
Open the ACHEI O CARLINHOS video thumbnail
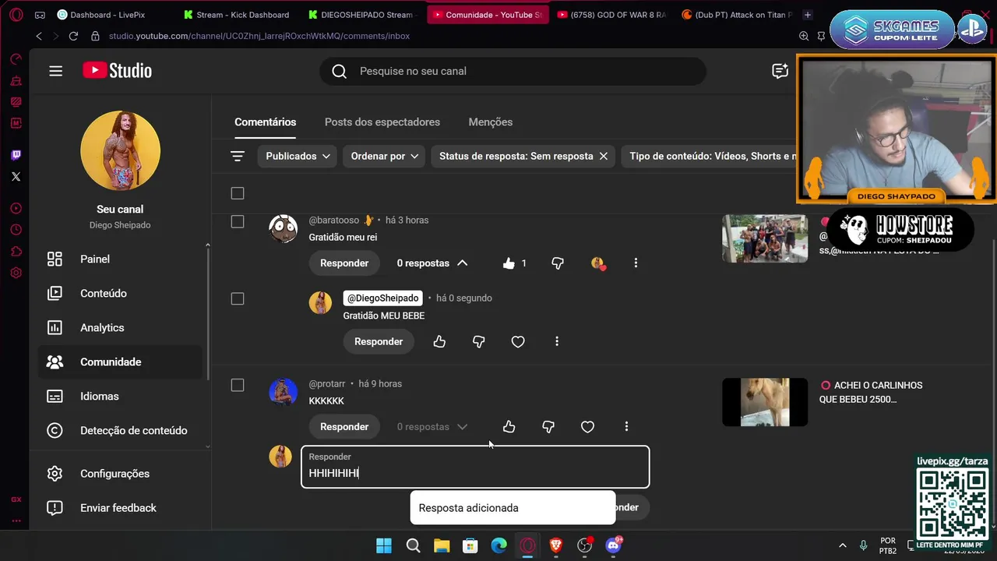765,402
